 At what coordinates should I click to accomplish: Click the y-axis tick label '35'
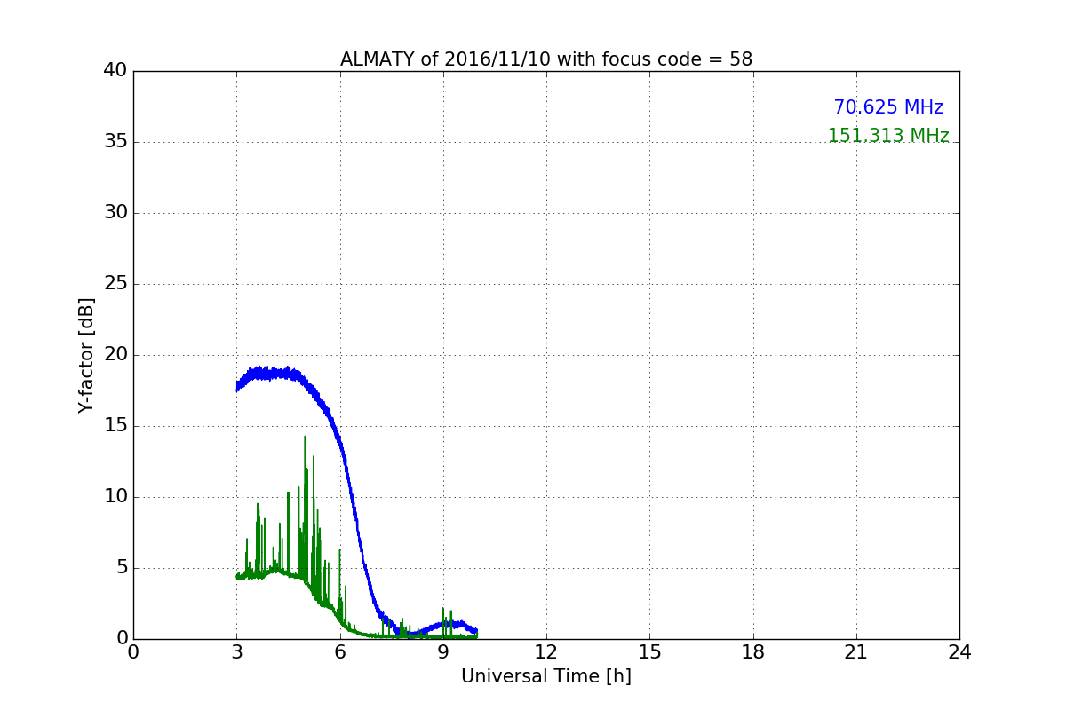click(x=115, y=142)
